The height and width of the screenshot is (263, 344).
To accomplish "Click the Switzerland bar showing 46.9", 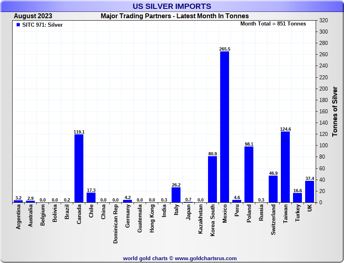I will 273,189.
